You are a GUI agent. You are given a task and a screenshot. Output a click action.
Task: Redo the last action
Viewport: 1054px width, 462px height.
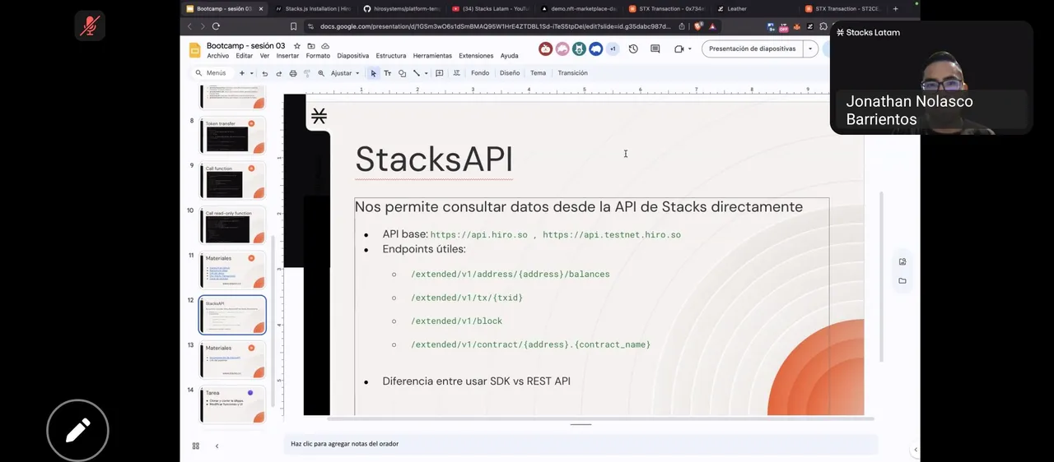point(278,73)
